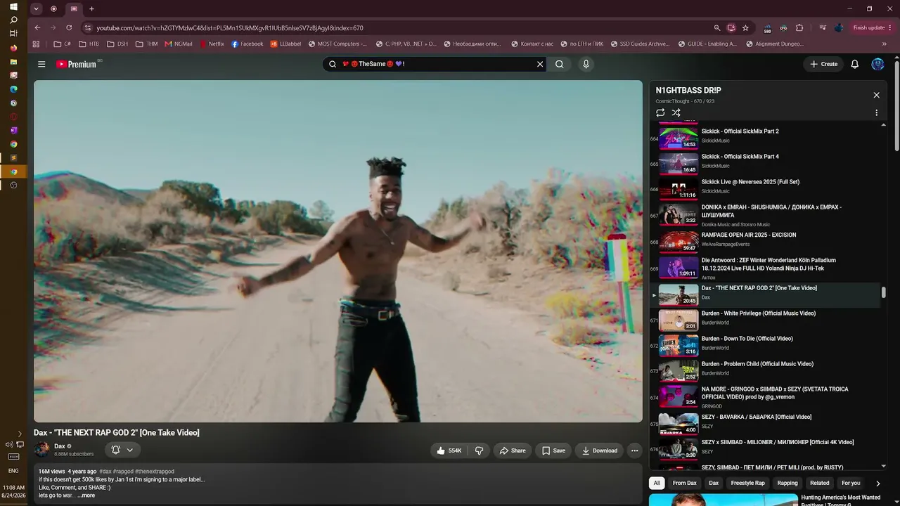Viewport: 900px width, 506px height.
Task: Select the Related chip
Action: click(x=820, y=483)
